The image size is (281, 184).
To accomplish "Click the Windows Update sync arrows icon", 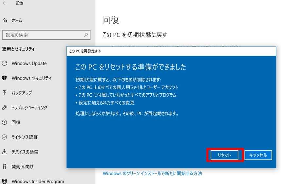I will [x=5, y=64].
